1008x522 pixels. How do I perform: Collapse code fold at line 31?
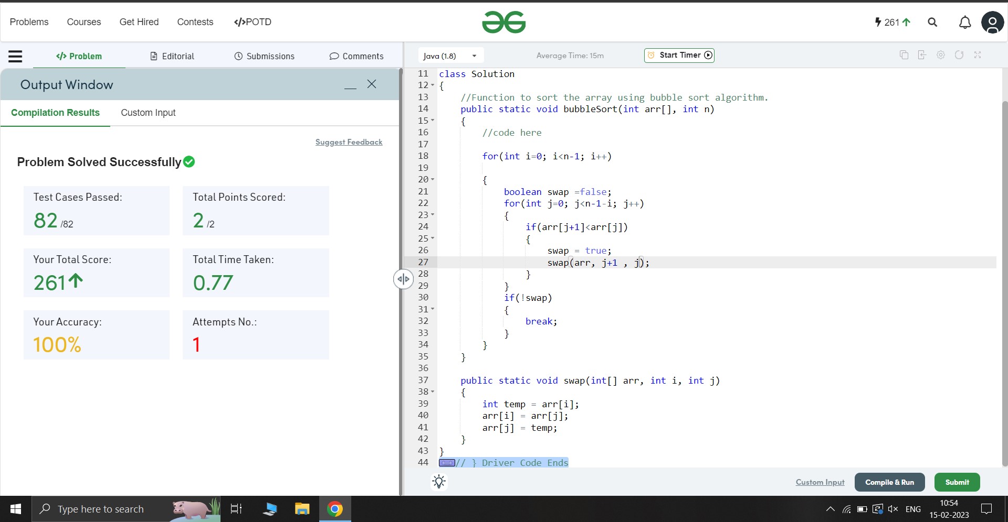pyautogui.click(x=433, y=309)
